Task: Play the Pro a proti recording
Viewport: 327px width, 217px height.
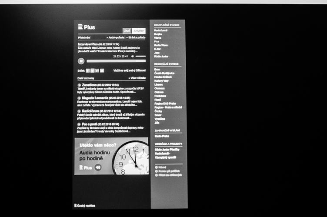Action: [79, 124]
